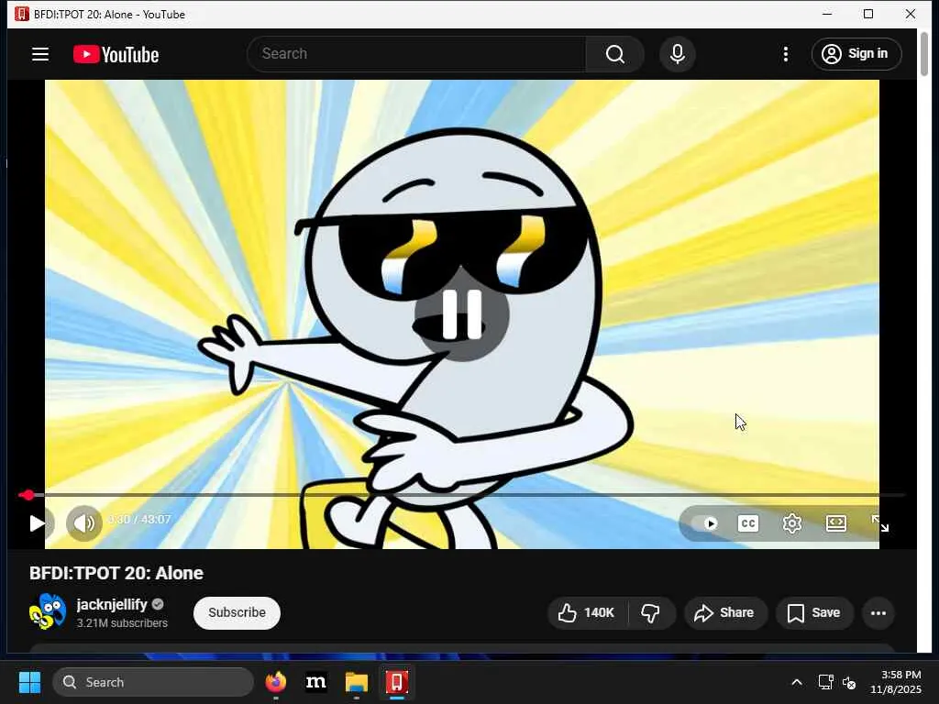Click the Sign in button
This screenshot has width=939, height=704.
pyautogui.click(x=856, y=54)
